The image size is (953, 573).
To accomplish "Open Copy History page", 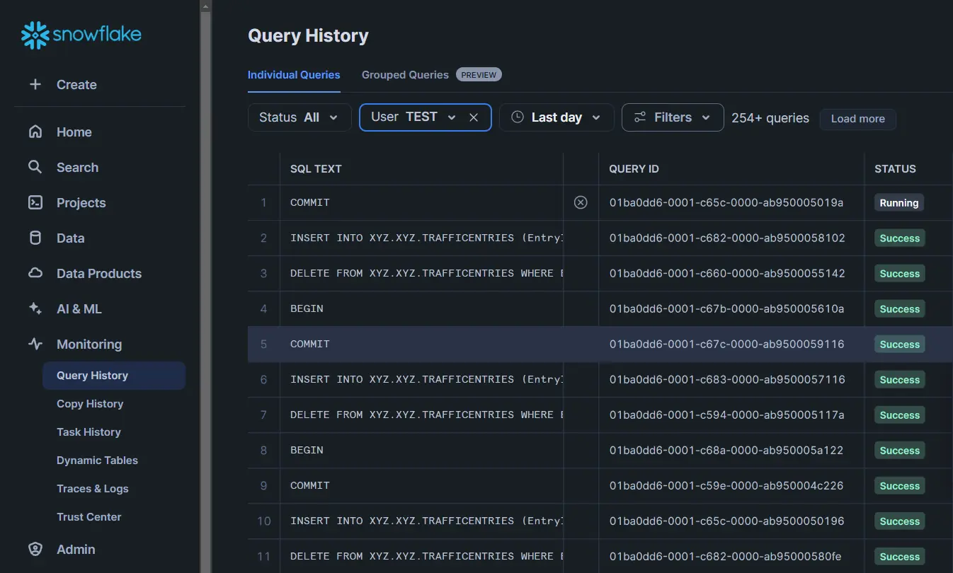I will pyautogui.click(x=90, y=404).
